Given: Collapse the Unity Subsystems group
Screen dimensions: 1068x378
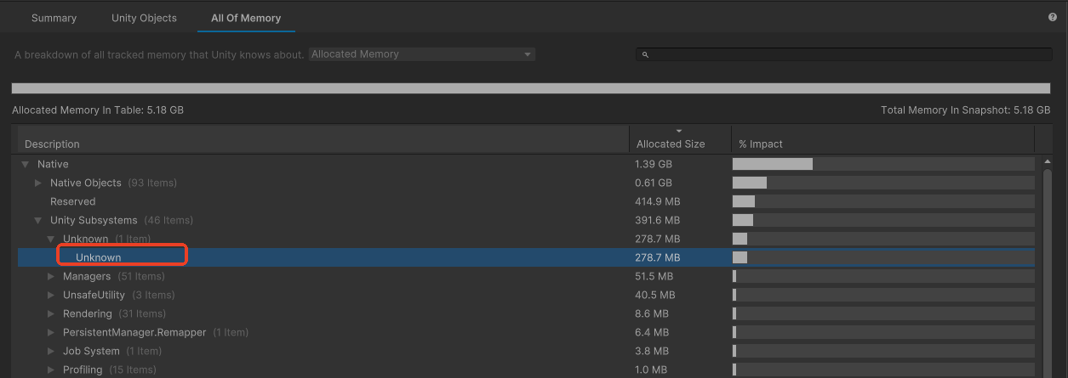Looking at the screenshot, I should 38,220.
